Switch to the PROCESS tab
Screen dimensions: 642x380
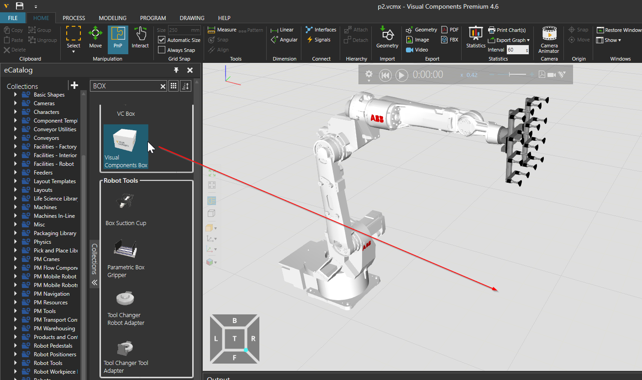pyautogui.click(x=74, y=18)
